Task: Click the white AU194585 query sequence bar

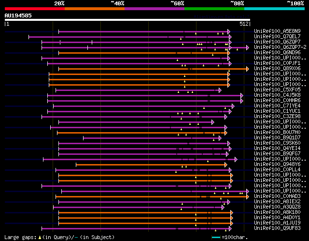Action: (x=127, y=20)
